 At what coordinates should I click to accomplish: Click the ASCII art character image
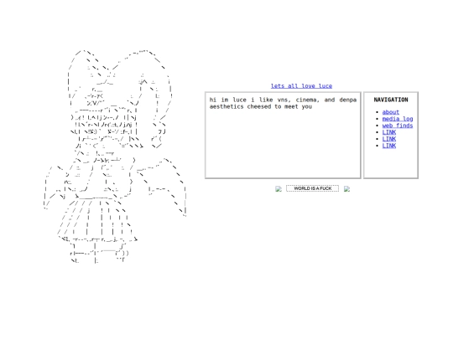[x=115, y=157]
